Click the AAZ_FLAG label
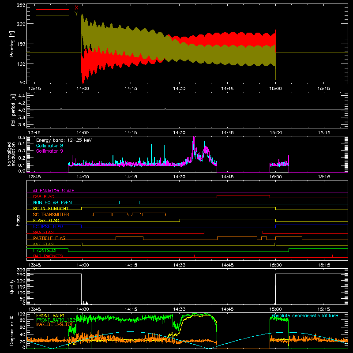Screen dimensions: 353x353 [43, 244]
